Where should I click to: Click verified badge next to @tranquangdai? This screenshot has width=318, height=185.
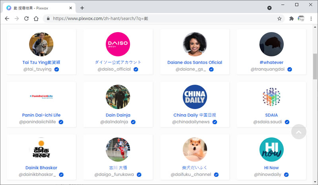click(x=290, y=69)
